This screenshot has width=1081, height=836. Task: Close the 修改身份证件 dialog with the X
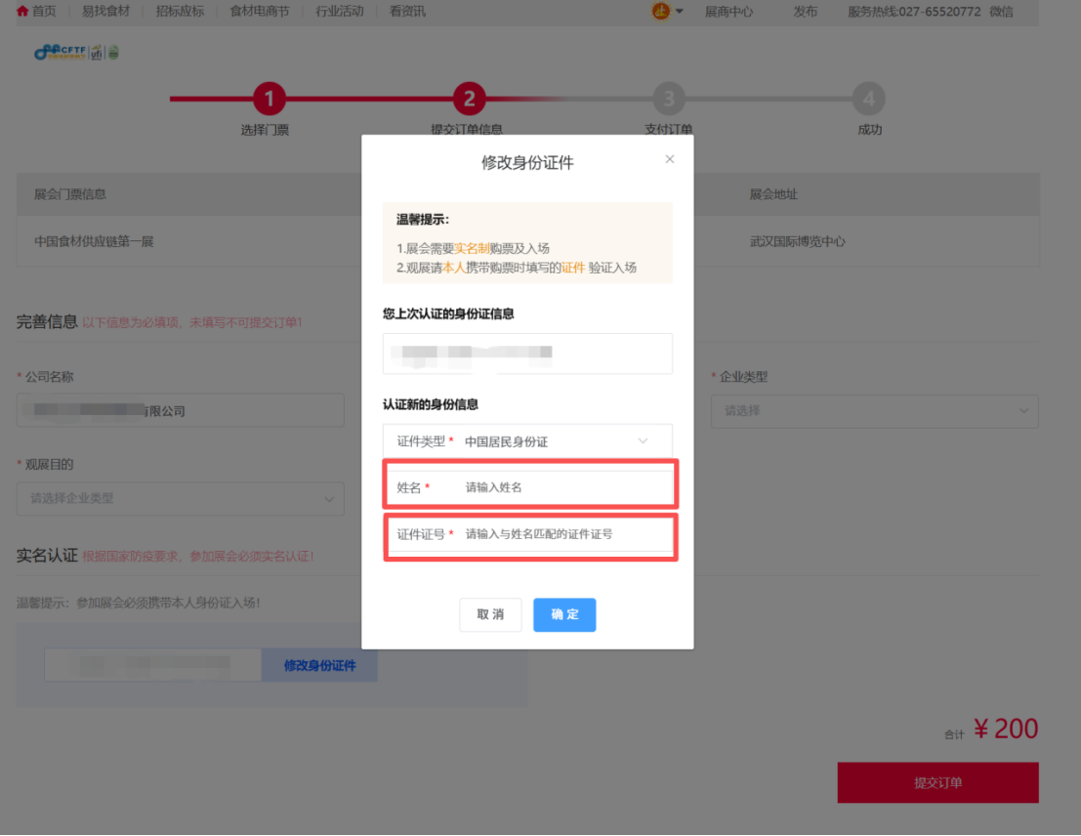[x=669, y=159]
